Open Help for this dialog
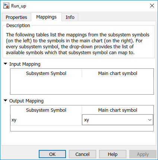Image resolution: width=158 pixels, height=160 pixels. 113,154
